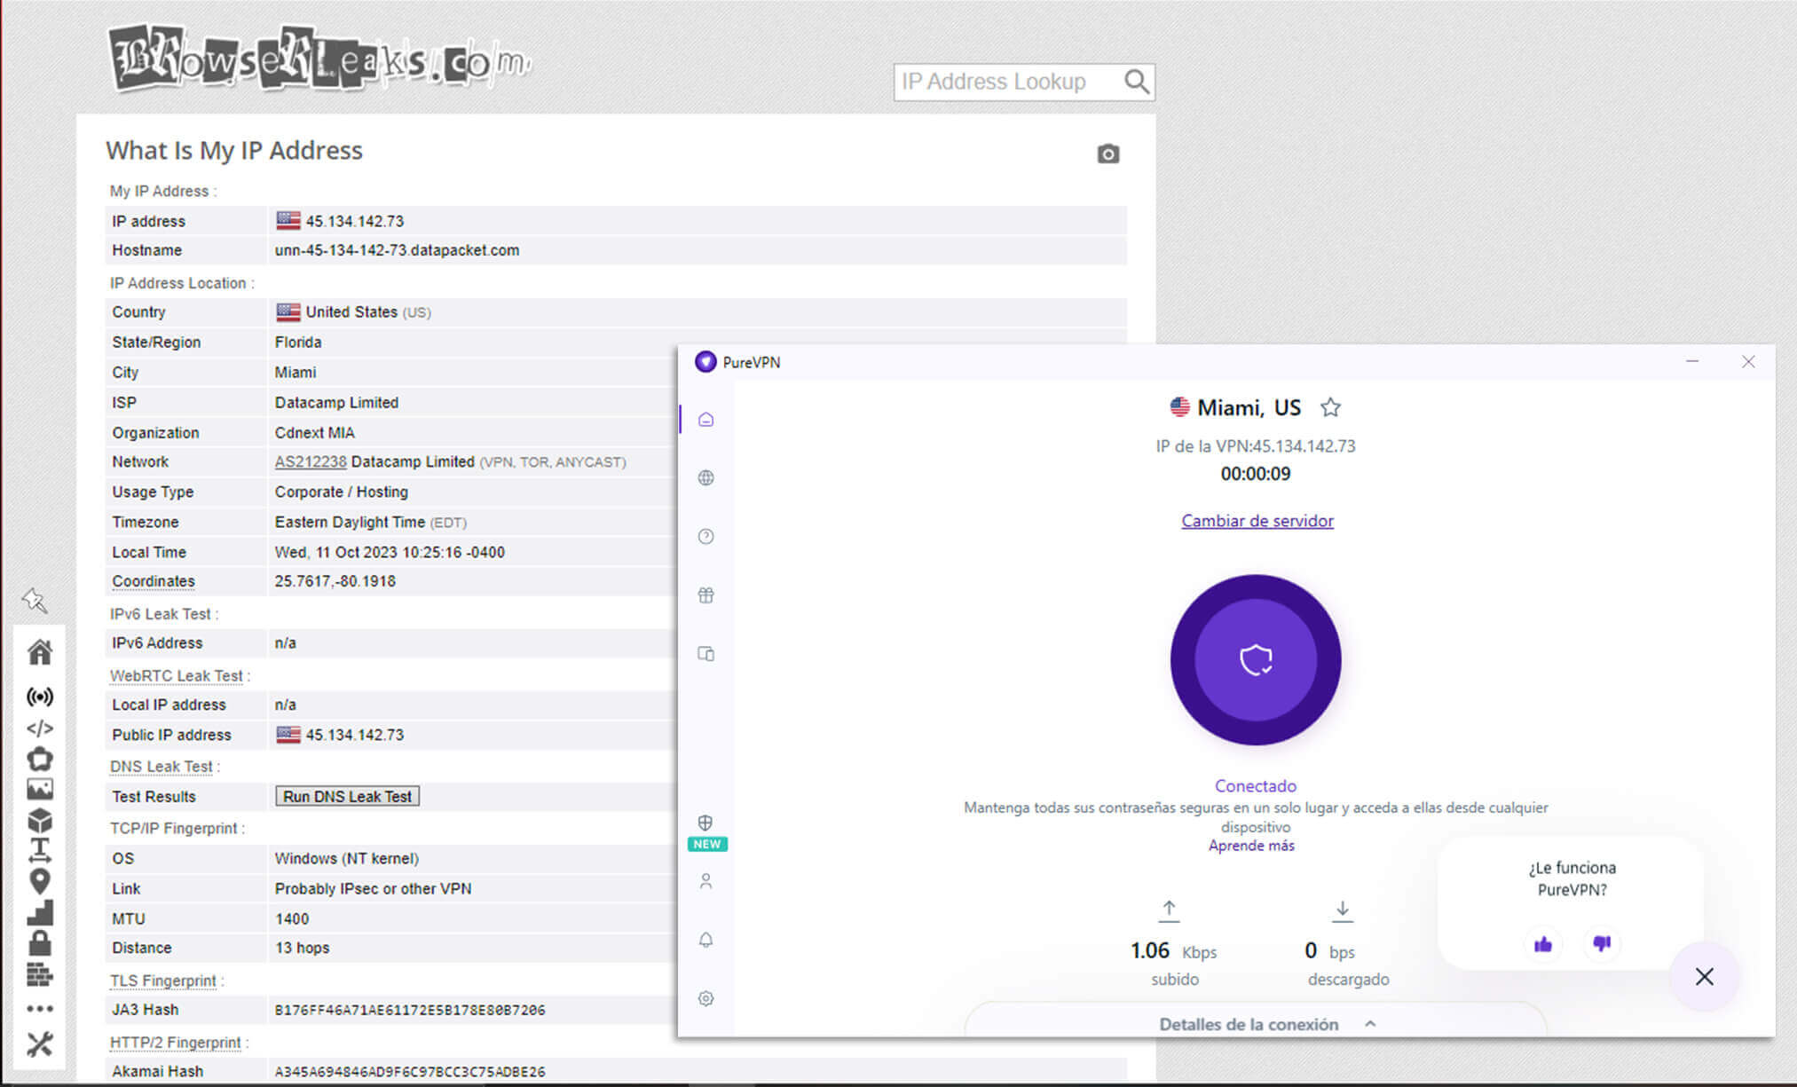Open the font fingerprint T icon in sidebar

(x=40, y=850)
